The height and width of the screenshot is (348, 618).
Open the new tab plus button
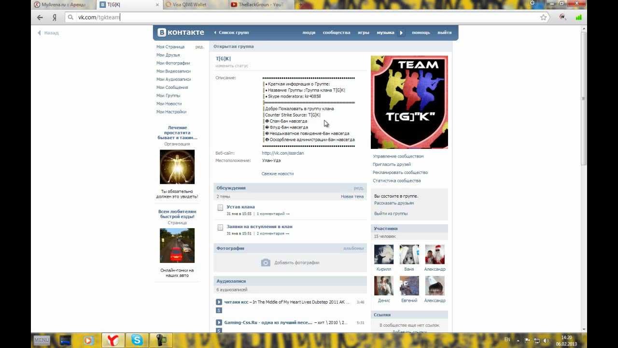[301, 4]
